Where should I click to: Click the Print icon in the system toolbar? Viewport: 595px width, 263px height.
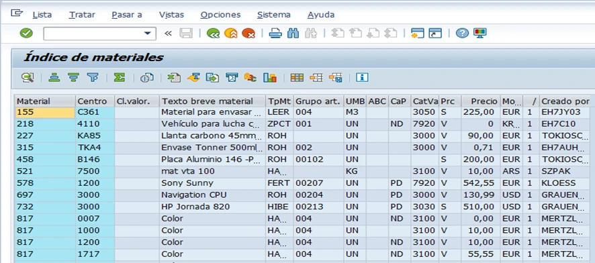[x=275, y=34]
